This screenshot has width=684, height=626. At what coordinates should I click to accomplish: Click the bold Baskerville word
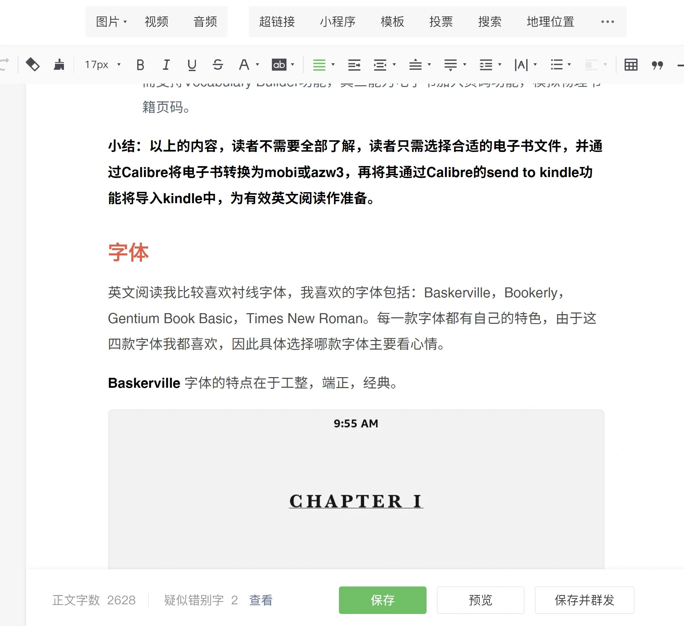(x=144, y=383)
